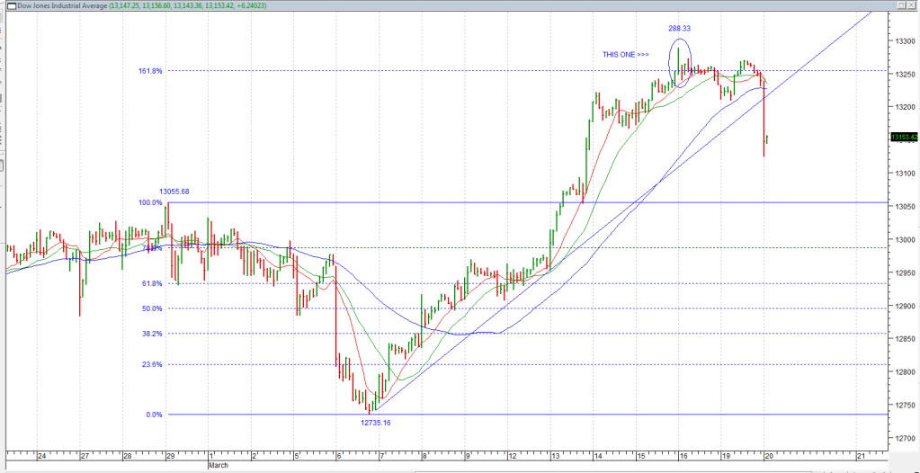This screenshot has width=920, height=473.
Task: Click the 13250 price axis label
Action: [904, 75]
